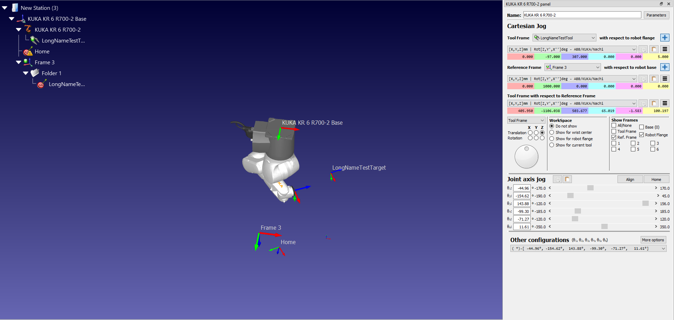Click the robot Name input field
Image resolution: width=674 pixels, height=320 pixels.
pyautogui.click(x=582, y=15)
